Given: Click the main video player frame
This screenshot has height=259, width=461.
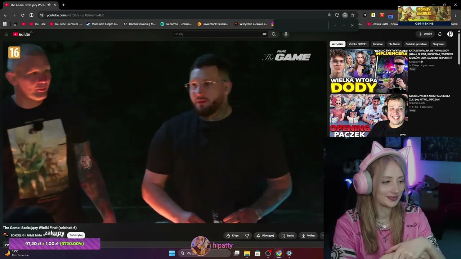Looking at the screenshot, I should pos(163,132).
